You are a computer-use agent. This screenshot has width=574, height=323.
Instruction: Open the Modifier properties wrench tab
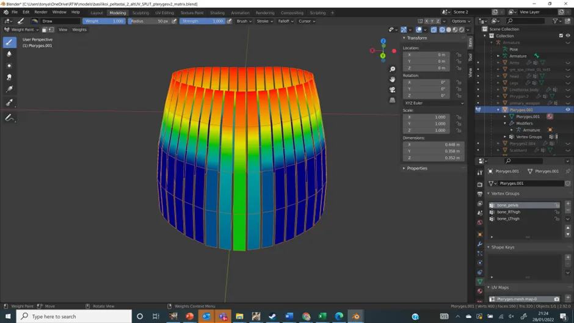[x=480, y=244]
